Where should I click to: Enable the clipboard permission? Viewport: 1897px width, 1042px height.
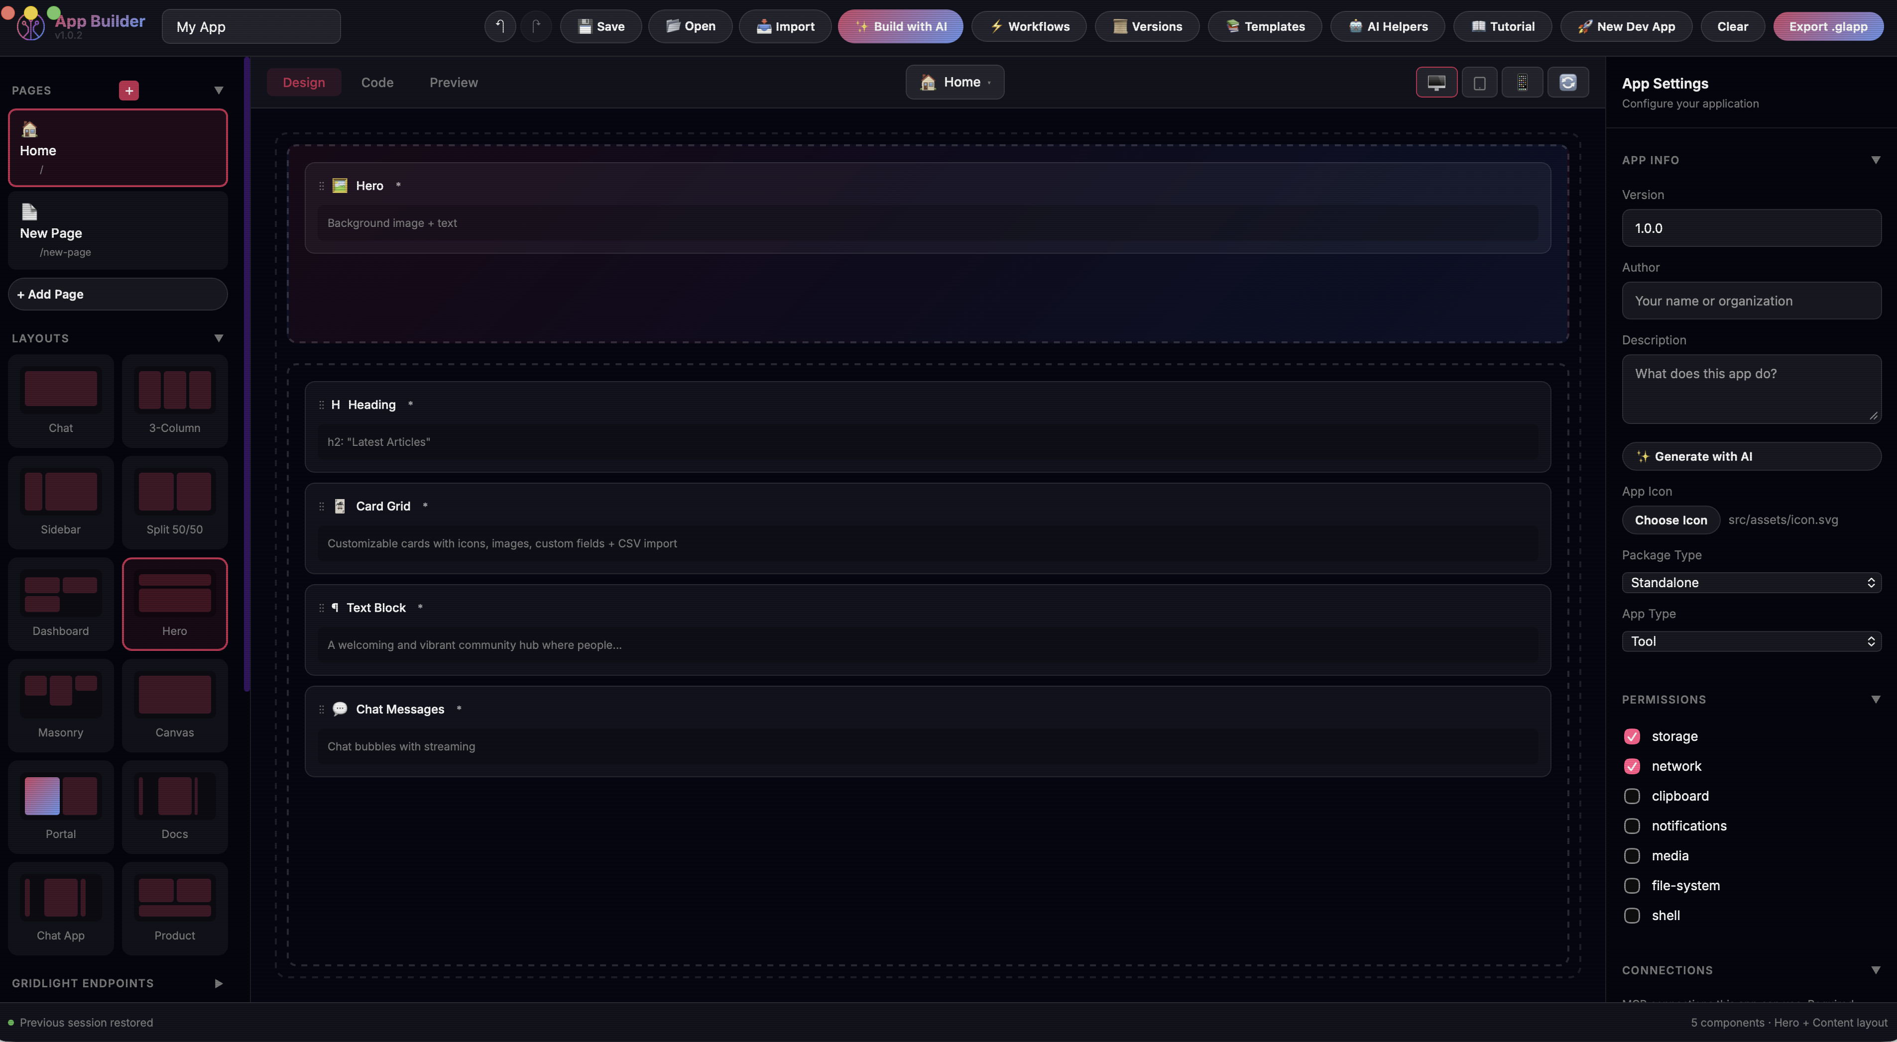1633,796
